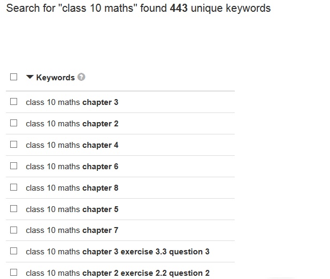This screenshot has width=330, height=279.
Task: Check the class 10 maths chapter 6 box
Action: click(x=14, y=166)
